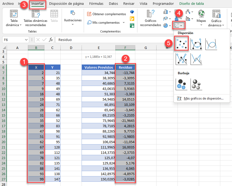Click the waterfall chart icon
Viewport: 232px width, 186px height.
pyautogui.click(x=188, y=12)
